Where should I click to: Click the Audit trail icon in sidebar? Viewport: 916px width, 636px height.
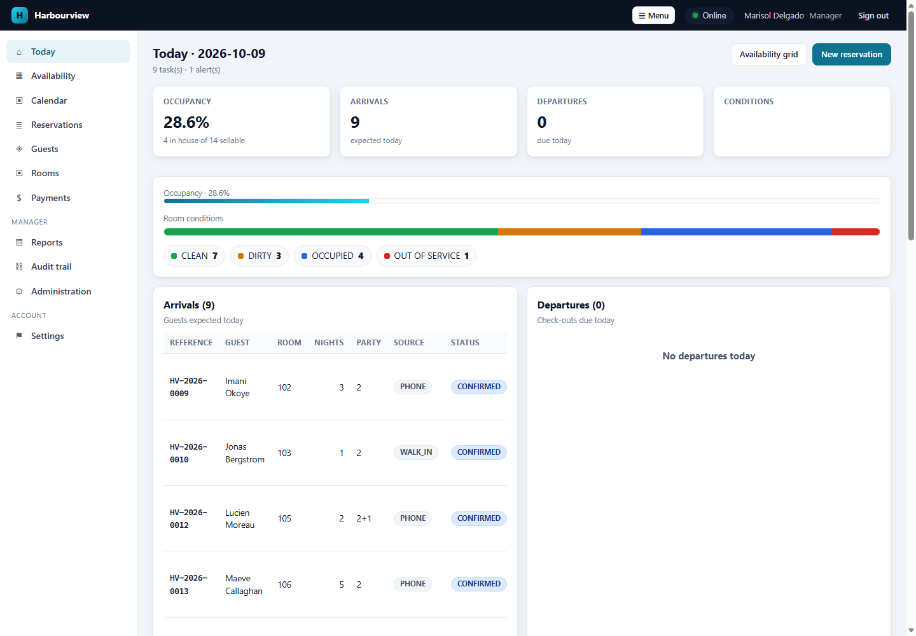pyautogui.click(x=19, y=266)
